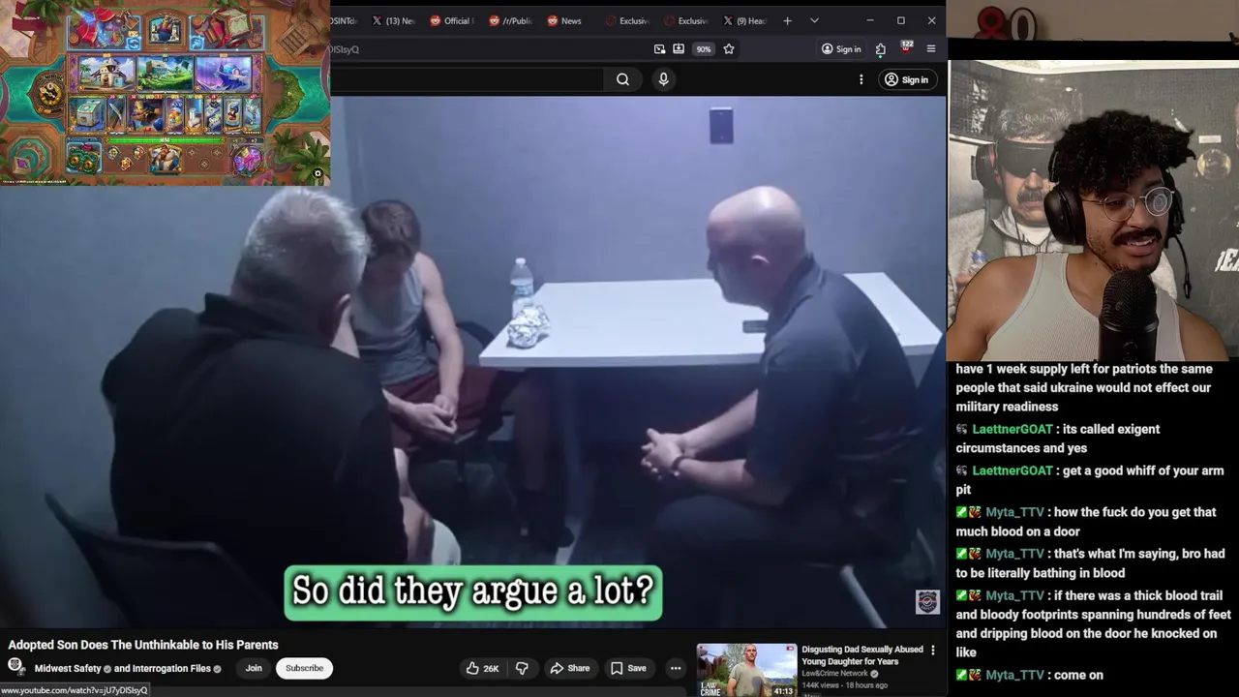Open the 'Disgusting Dad' recommended video thumbnail
This screenshot has height=697, width=1239.
coord(747,670)
